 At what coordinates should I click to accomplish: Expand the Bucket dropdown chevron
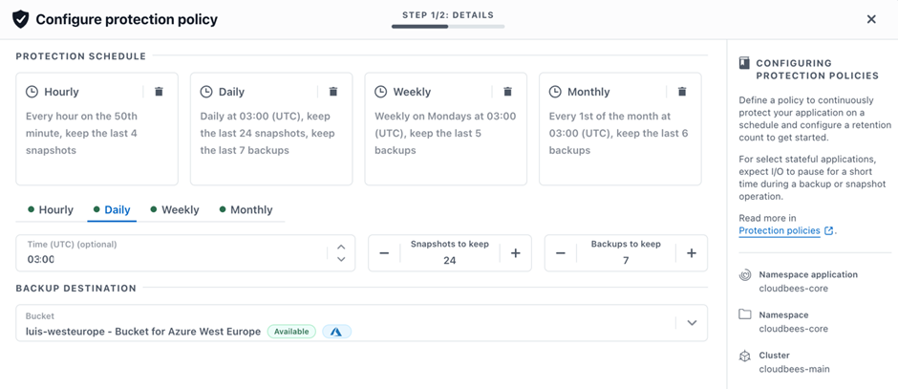tap(692, 323)
